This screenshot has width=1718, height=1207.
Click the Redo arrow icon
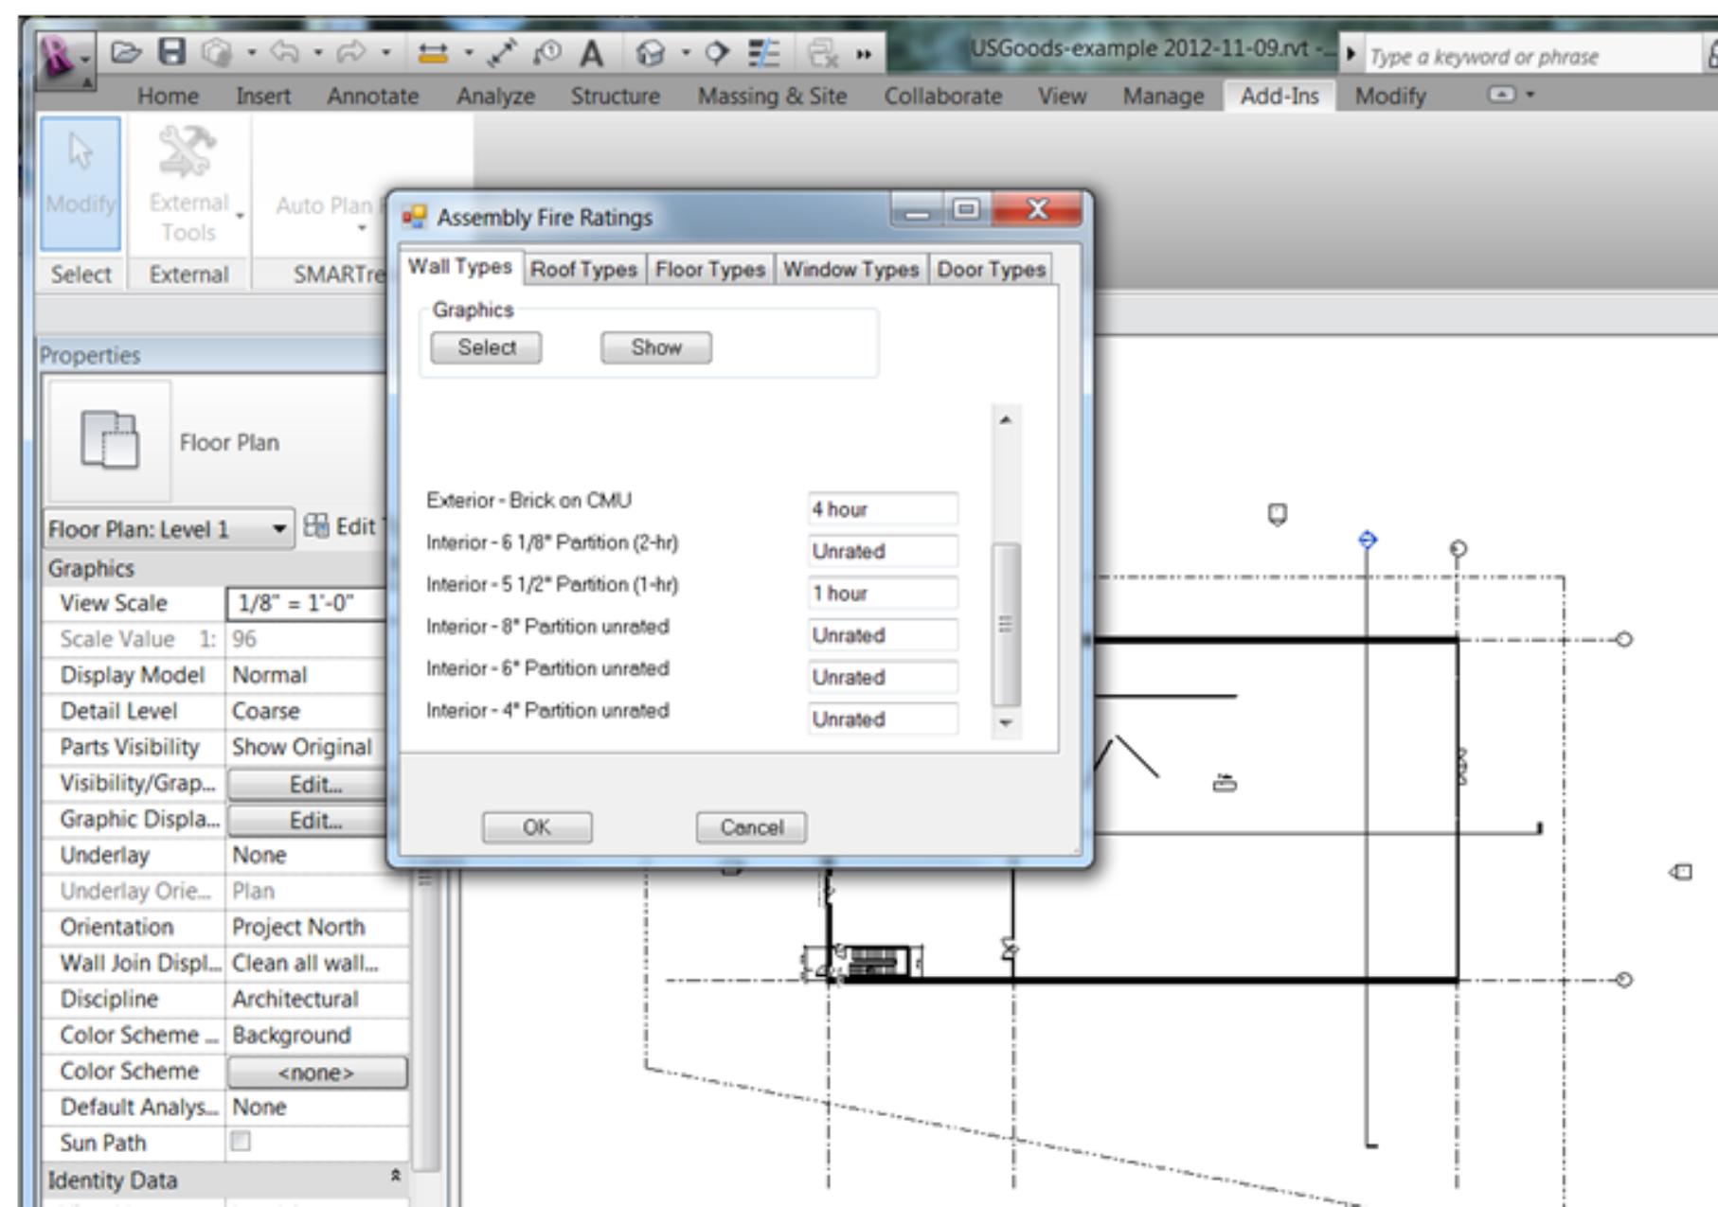(350, 54)
